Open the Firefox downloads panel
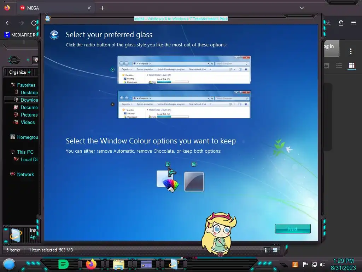The image size is (362, 272). pos(328,23)
